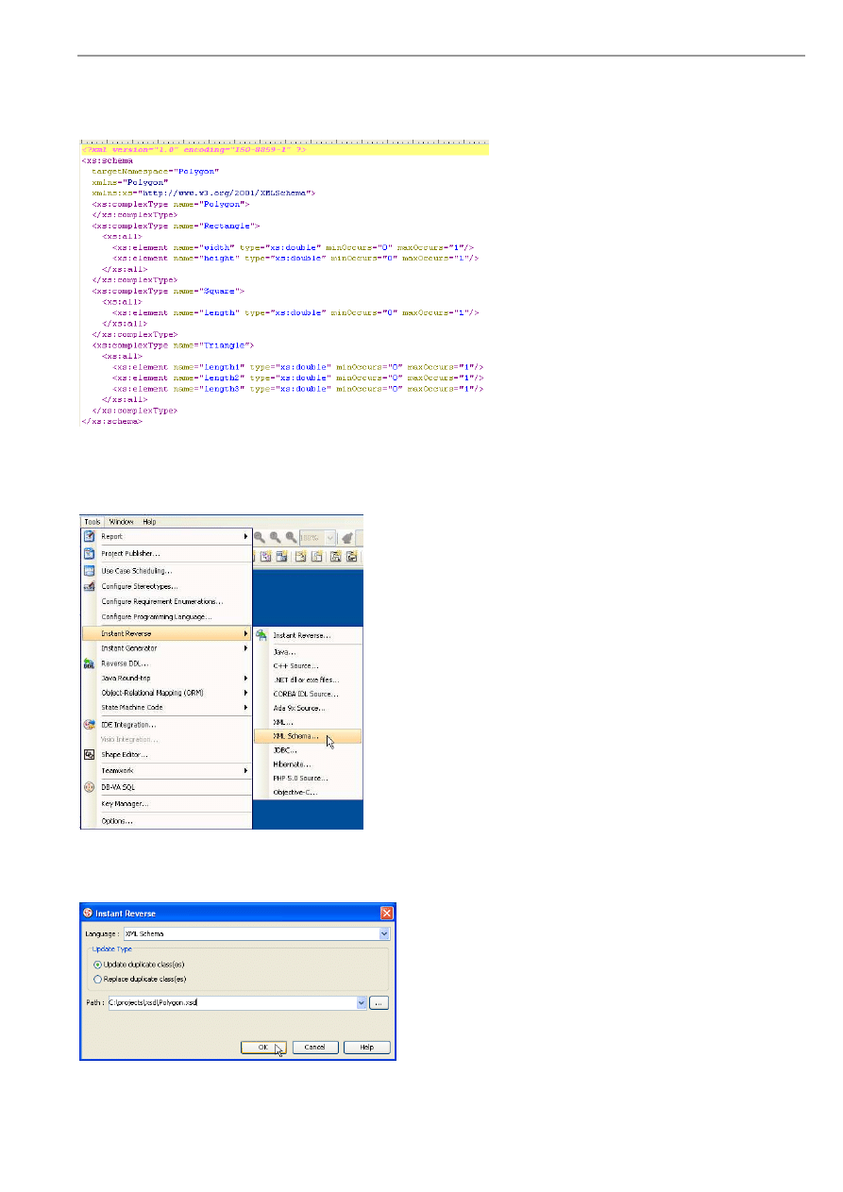Open the zoom percentage dropdown in toolbar
This screenshot has height=1192, width=843.
[x=329, y=537]
